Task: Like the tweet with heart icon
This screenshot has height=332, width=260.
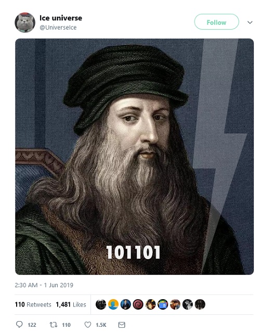Action: pyautogui.click(x=88, y=325)
